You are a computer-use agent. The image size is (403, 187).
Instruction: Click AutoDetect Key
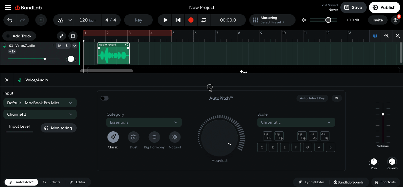[x=312, y=98]
